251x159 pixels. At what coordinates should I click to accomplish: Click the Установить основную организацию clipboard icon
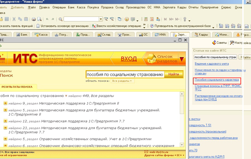[38, 26]
